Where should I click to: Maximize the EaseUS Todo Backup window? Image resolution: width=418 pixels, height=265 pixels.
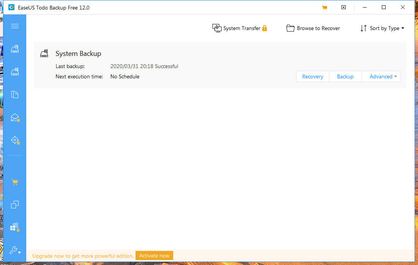click(x=384, y=8)
